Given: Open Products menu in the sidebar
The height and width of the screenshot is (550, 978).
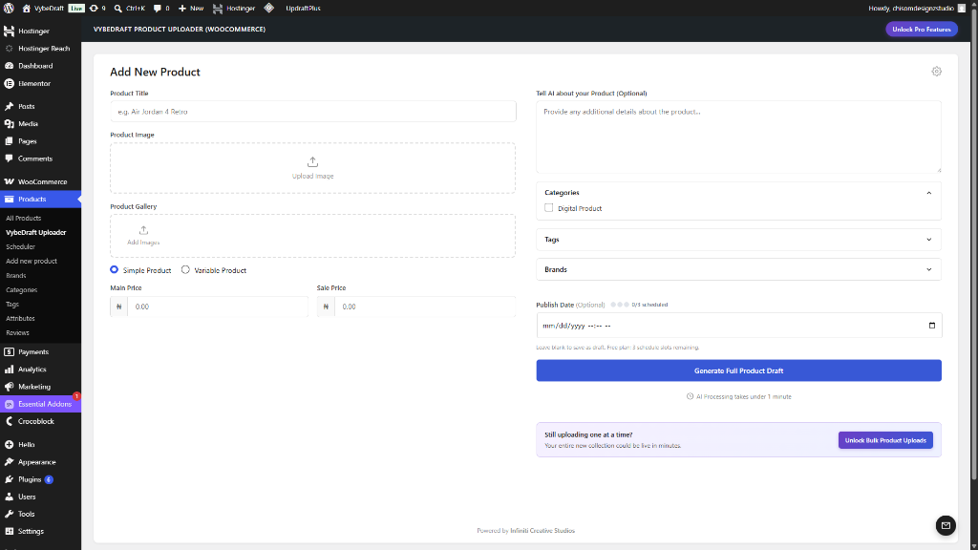Looking at the screenshot, I should (x=40, y=199).
